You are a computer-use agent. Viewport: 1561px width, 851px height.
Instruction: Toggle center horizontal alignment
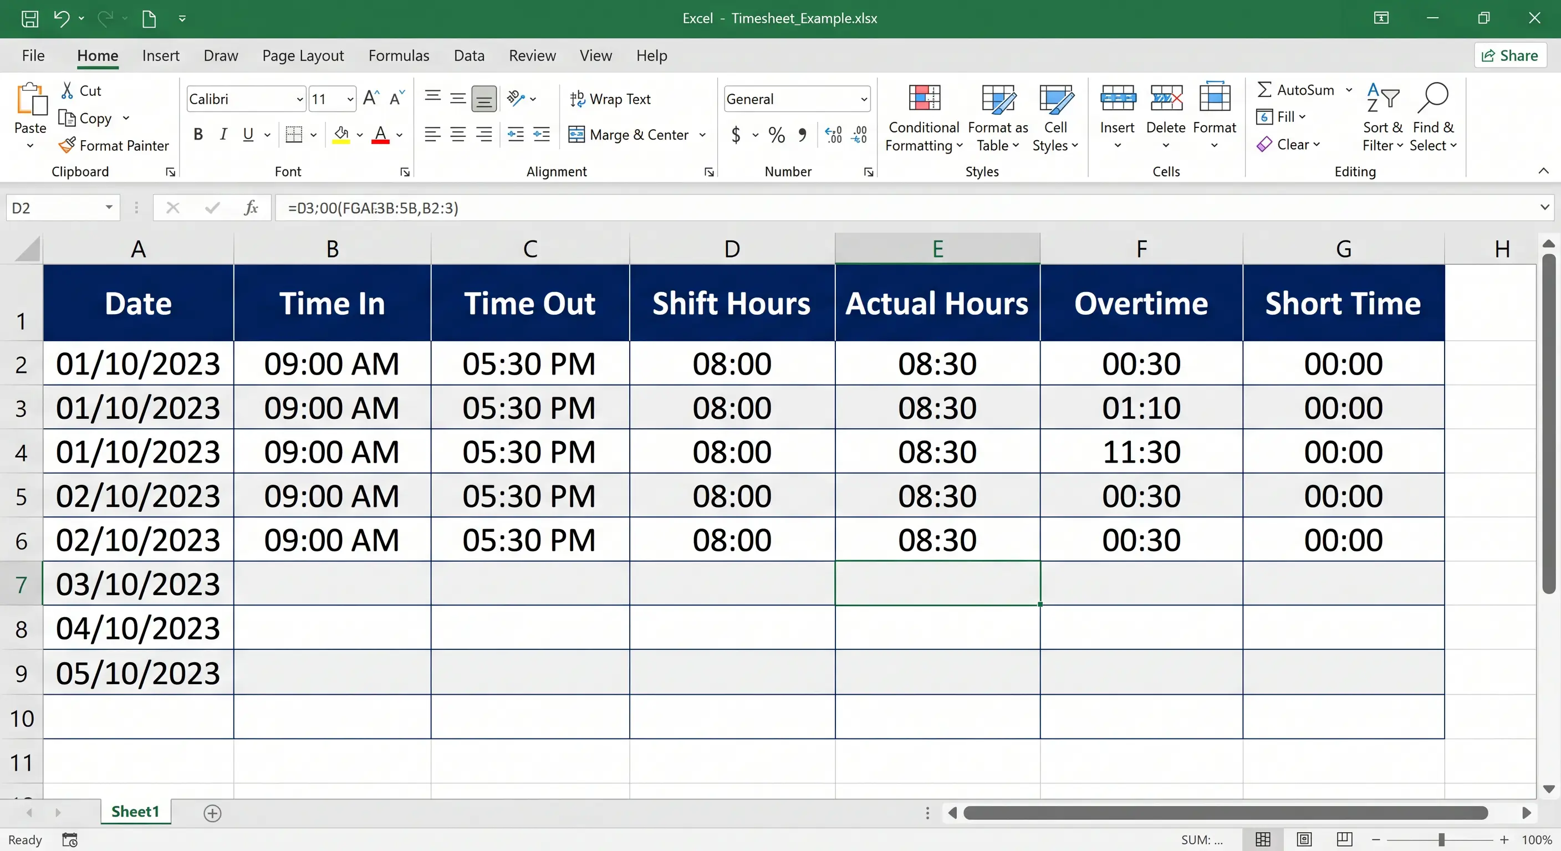pos(458,135)
